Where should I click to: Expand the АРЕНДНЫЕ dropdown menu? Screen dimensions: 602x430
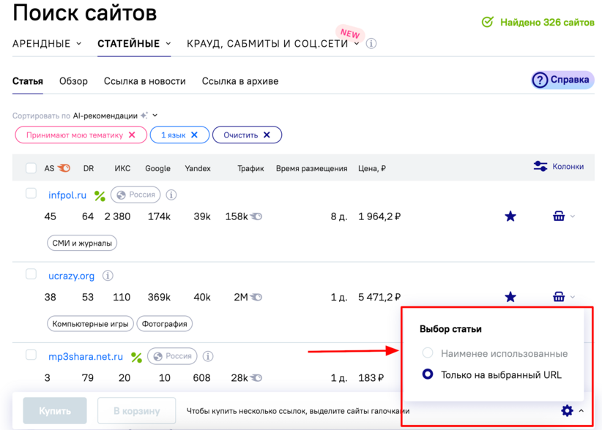tap(47, 44)
